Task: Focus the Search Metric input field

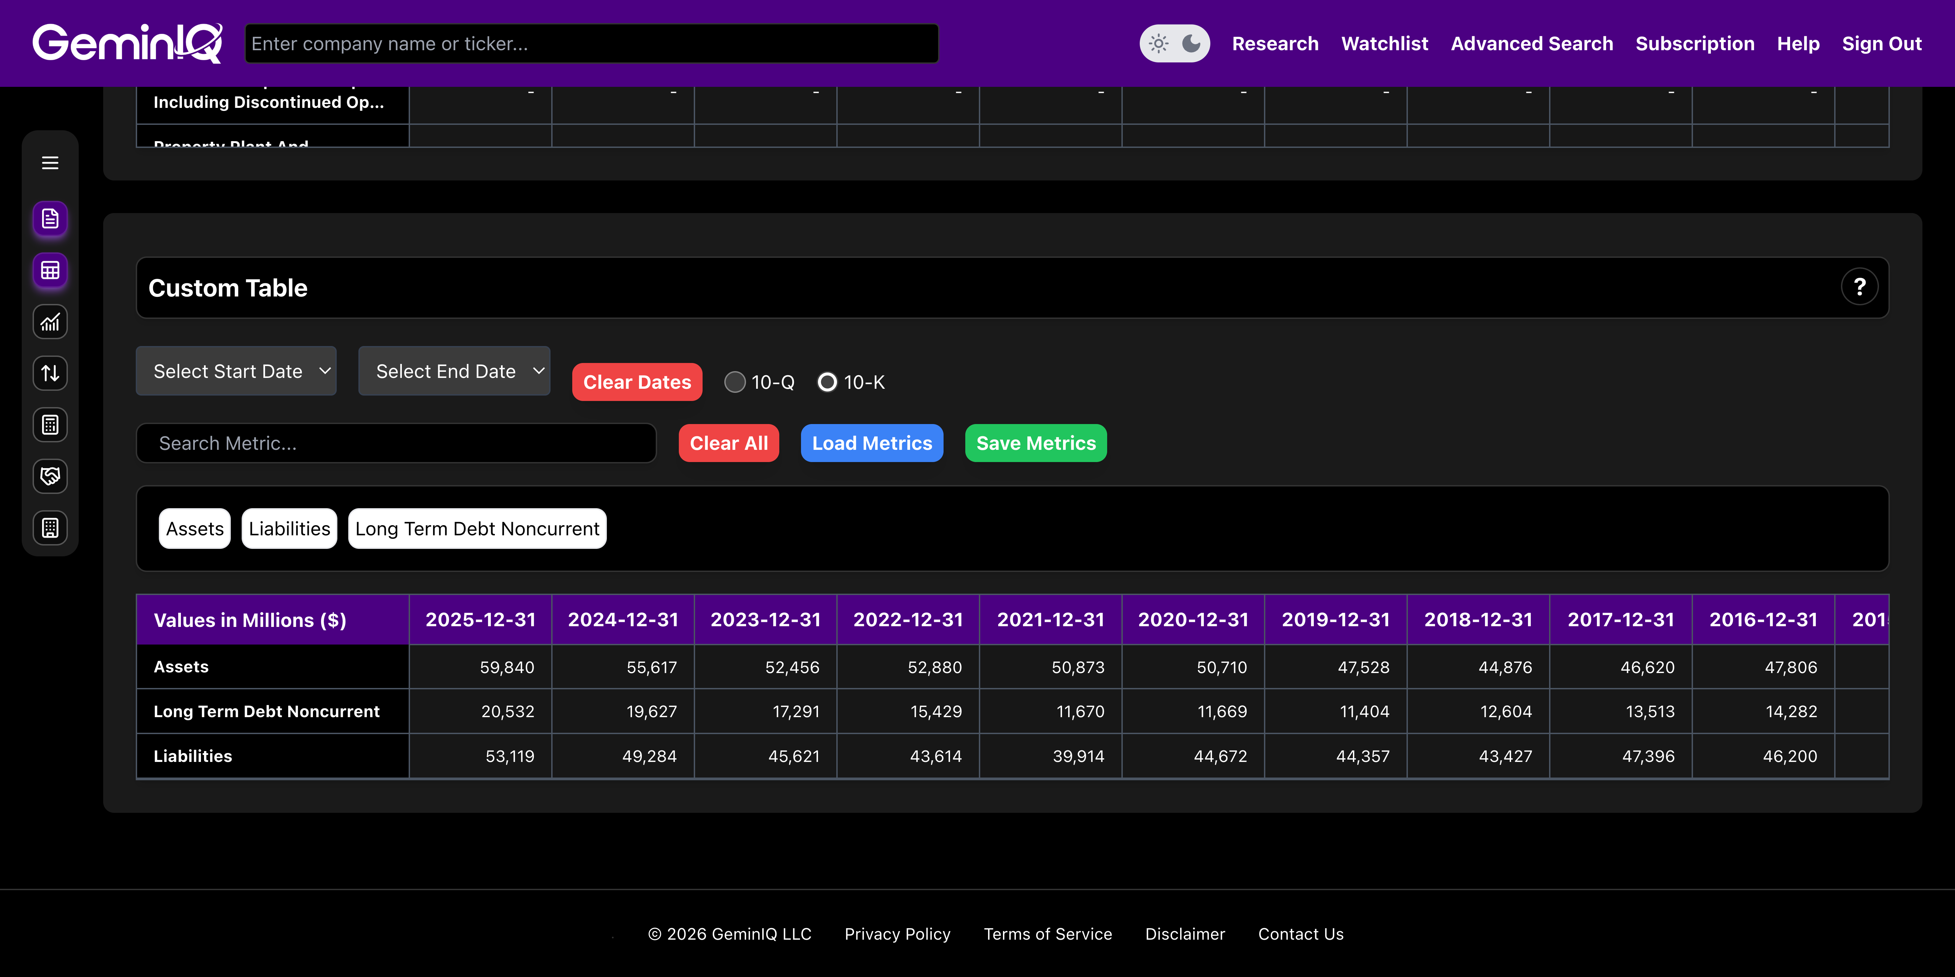Action: [395, 444]
